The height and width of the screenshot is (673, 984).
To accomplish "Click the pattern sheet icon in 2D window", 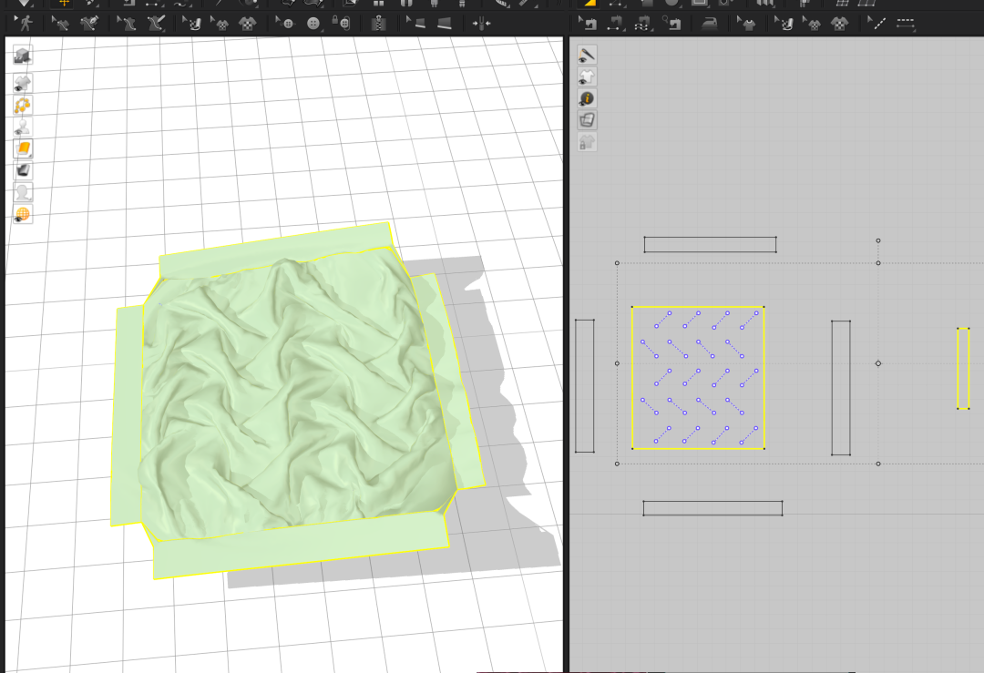I will 587,120.
